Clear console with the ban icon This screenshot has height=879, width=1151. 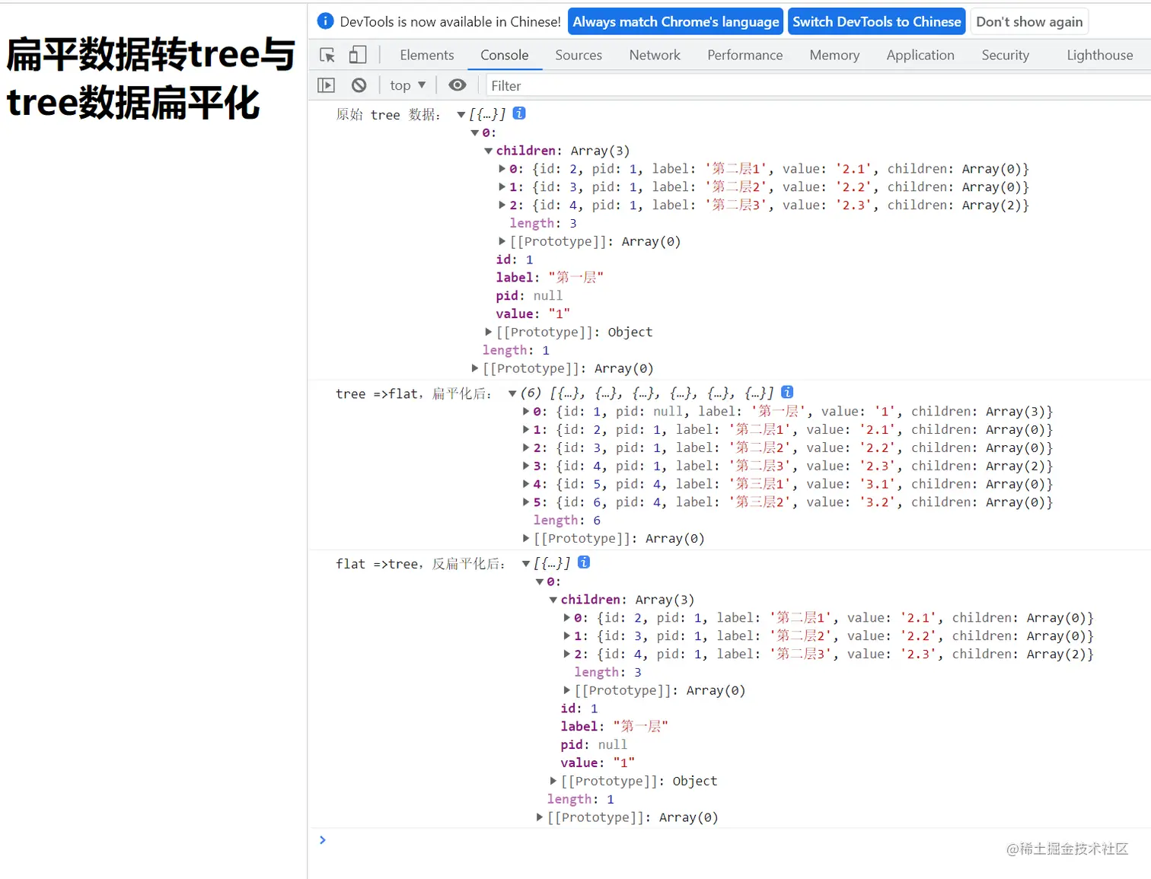359,85
